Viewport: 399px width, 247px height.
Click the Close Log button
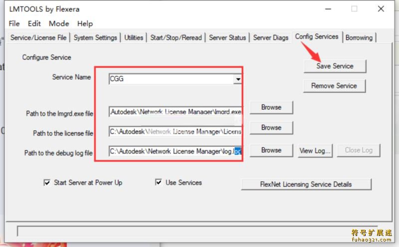point(359,150)
